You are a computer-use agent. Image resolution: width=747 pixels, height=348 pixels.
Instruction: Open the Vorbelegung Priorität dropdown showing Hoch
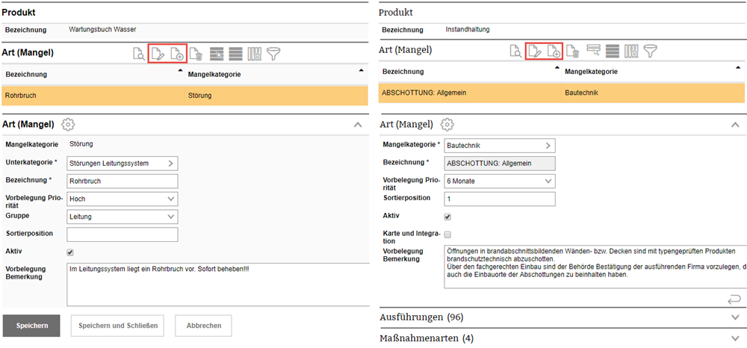(x=122, y=199)
